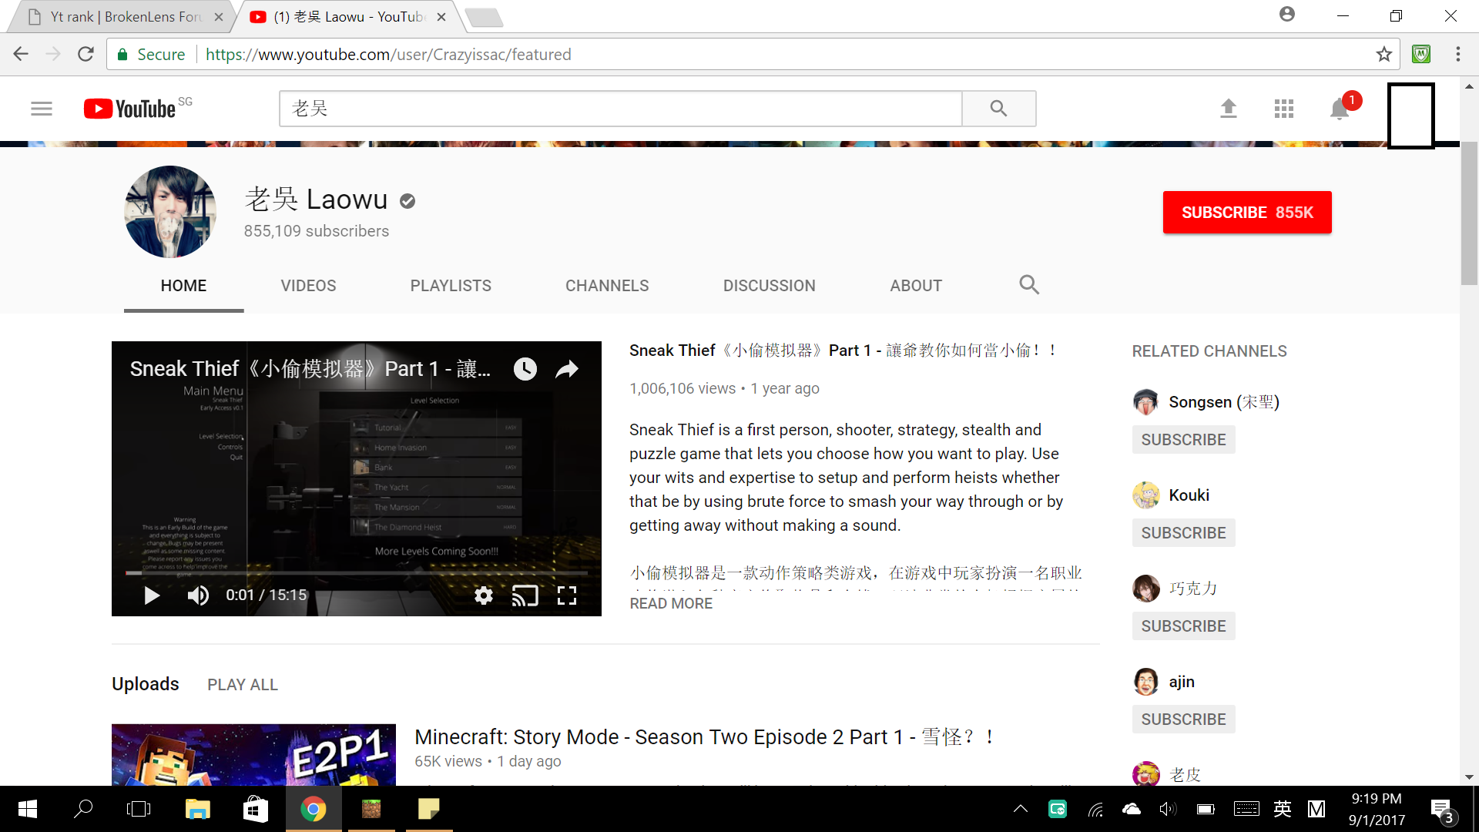The width and height of the screenshot is (1479, 832).
Task: Go to YouTube home via logo
Action: coord(130,109)
